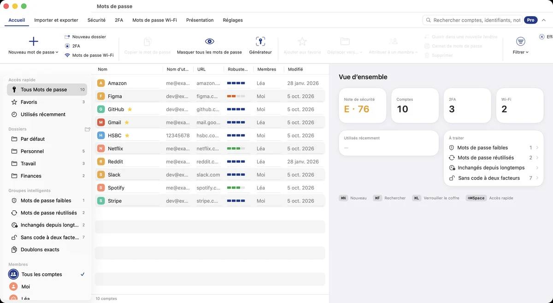Open the Sécurité tab
This screenshot has height=303, width=553.
pyautogui.click(x=97, y=20)
